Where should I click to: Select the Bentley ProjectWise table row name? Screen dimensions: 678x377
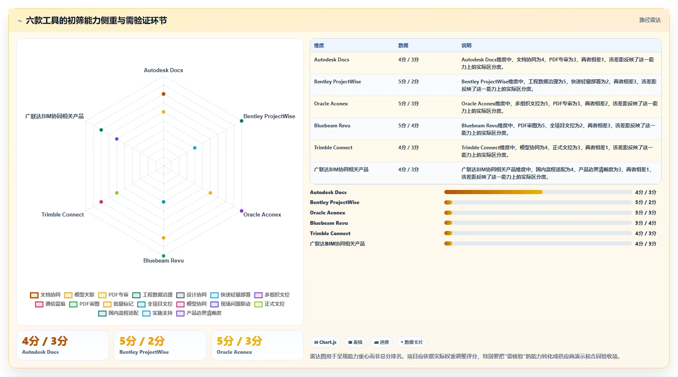(x=338, y=82)
